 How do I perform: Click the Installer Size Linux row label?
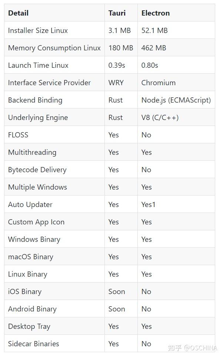point(38,30)
